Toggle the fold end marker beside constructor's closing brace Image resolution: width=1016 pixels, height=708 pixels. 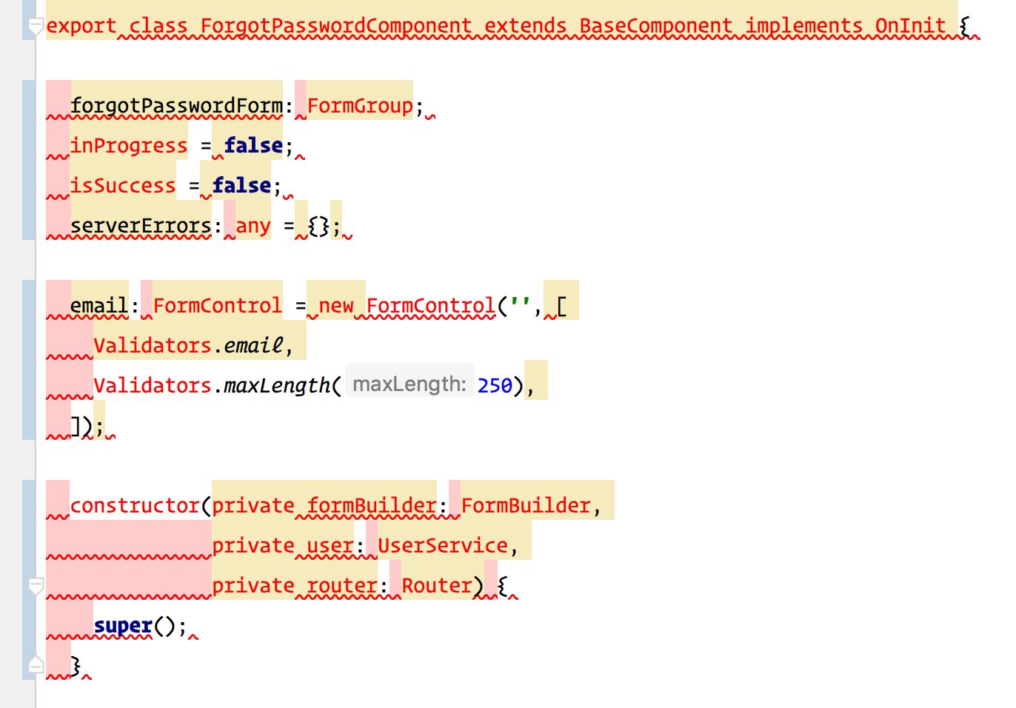pyautogui.click(x=35, y=665)
